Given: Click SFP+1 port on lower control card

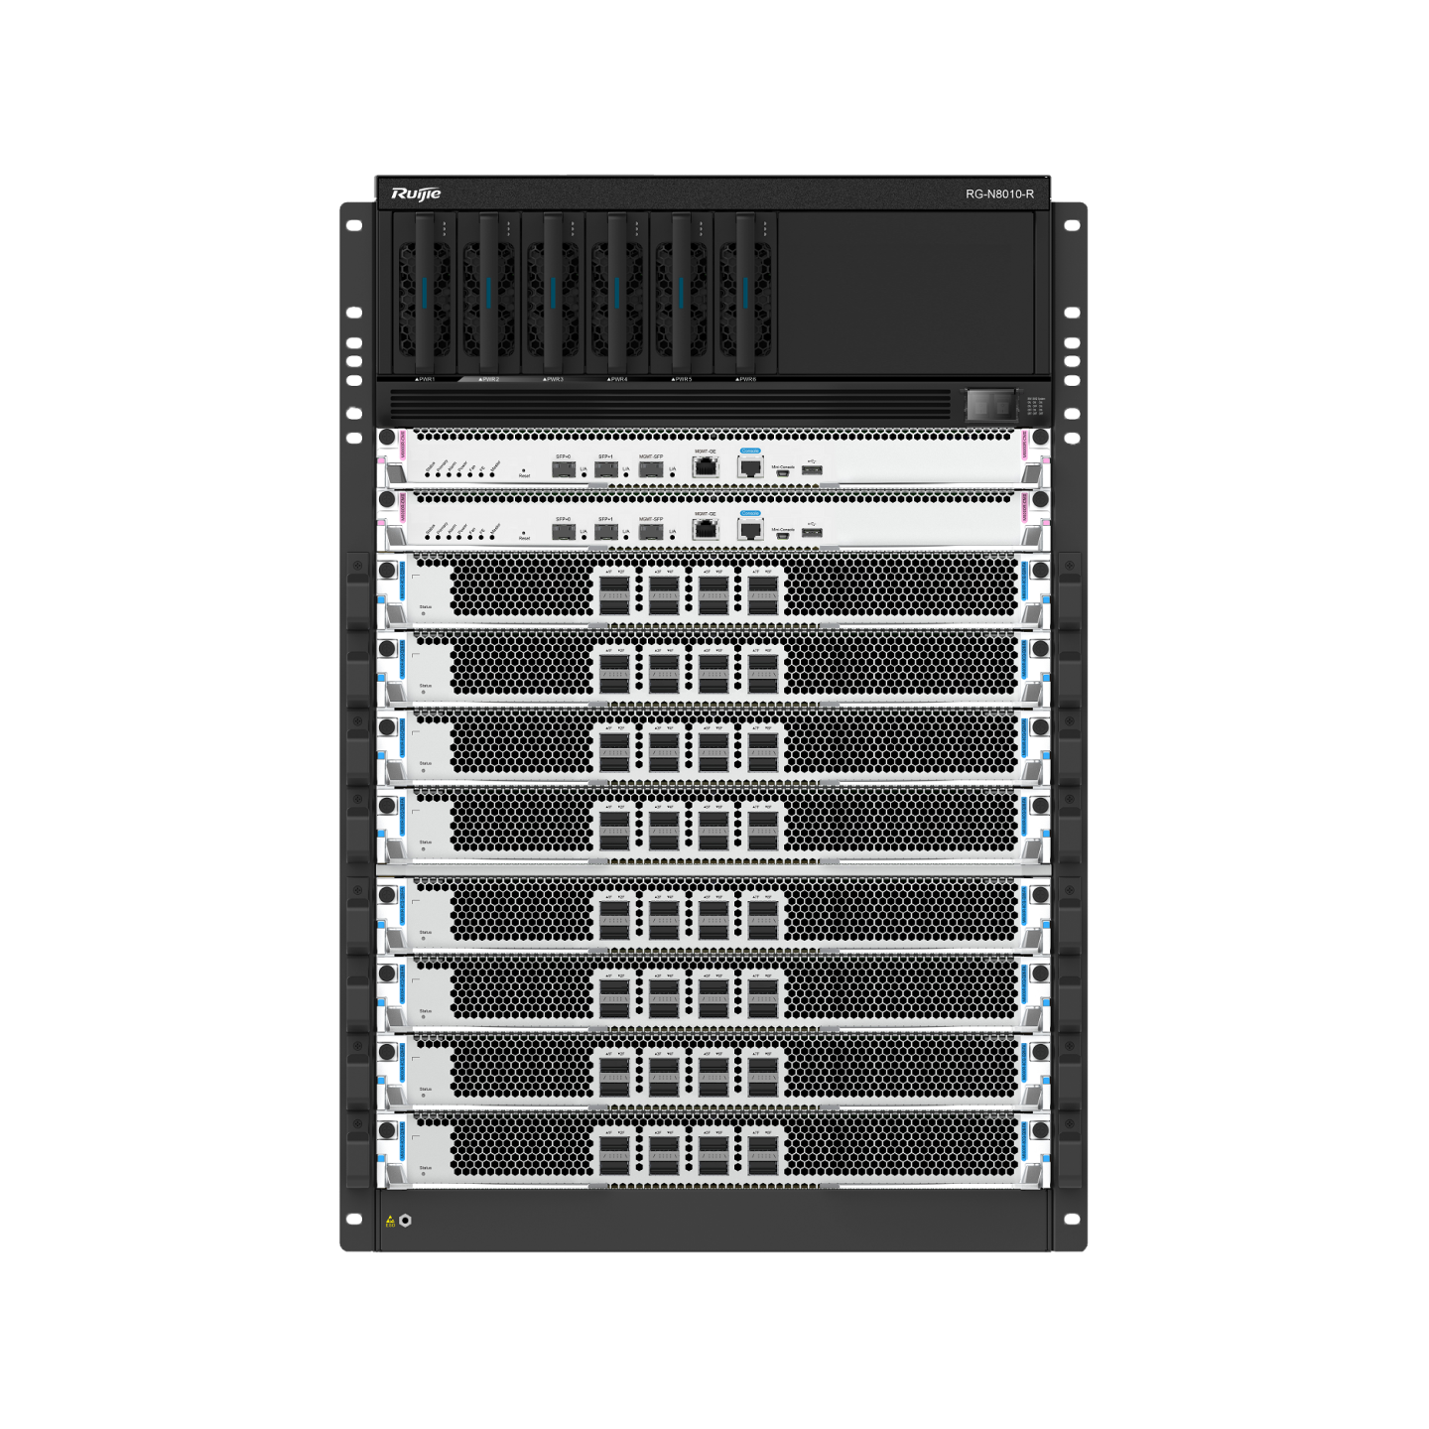Looking at the screenshot, I should 605,532.
